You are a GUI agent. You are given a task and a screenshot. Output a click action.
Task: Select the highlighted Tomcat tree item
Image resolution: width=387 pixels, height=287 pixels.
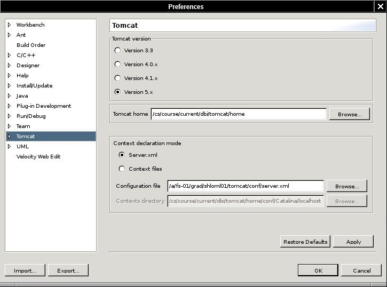51,136
